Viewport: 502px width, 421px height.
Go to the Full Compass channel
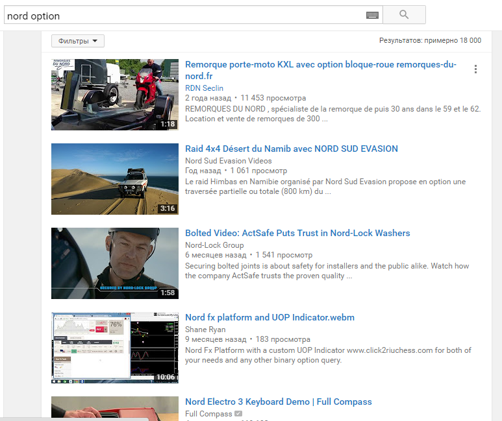pos(208,414)
